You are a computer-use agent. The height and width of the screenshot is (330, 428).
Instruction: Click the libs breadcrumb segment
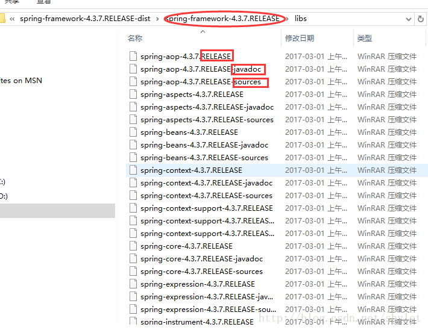coord(301,19)
